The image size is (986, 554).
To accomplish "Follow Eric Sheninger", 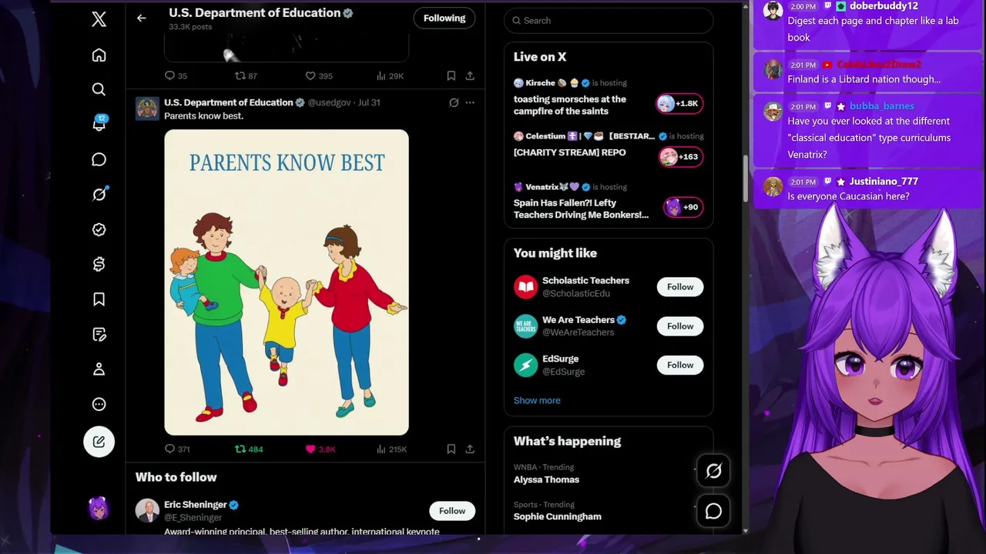I will coord(452,511).
